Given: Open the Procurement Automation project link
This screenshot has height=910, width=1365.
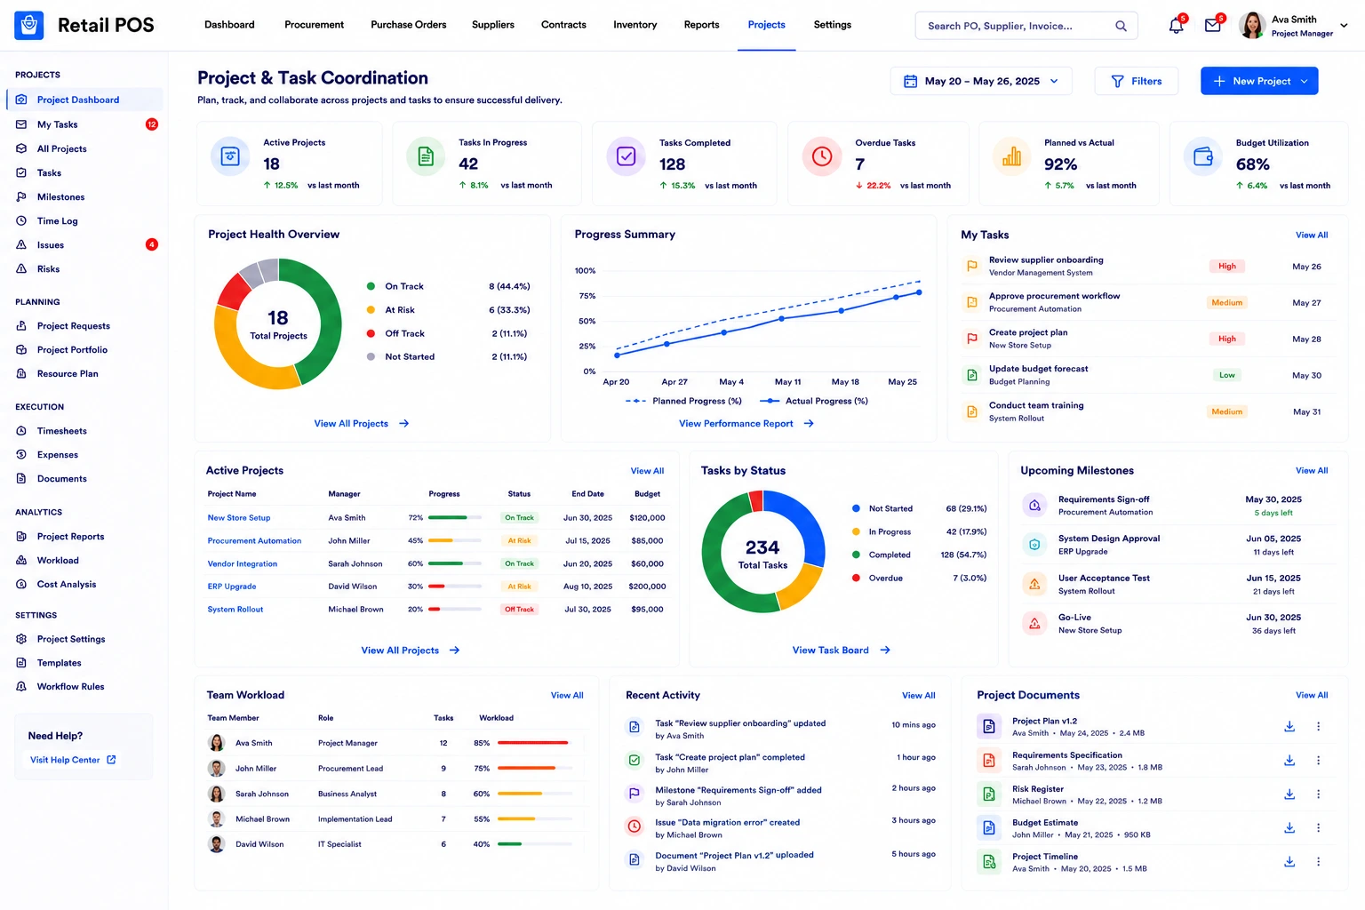Looking at the screenshot, I should point(254,540).
